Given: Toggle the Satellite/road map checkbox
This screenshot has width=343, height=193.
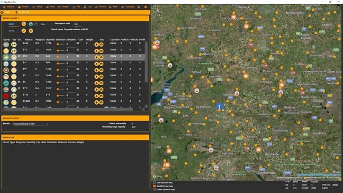Looking at the screenshot, I should (154, 186).
